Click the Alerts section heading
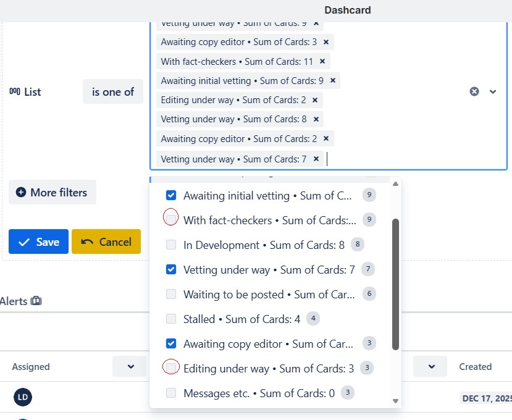512x420 pixels. 14,301
